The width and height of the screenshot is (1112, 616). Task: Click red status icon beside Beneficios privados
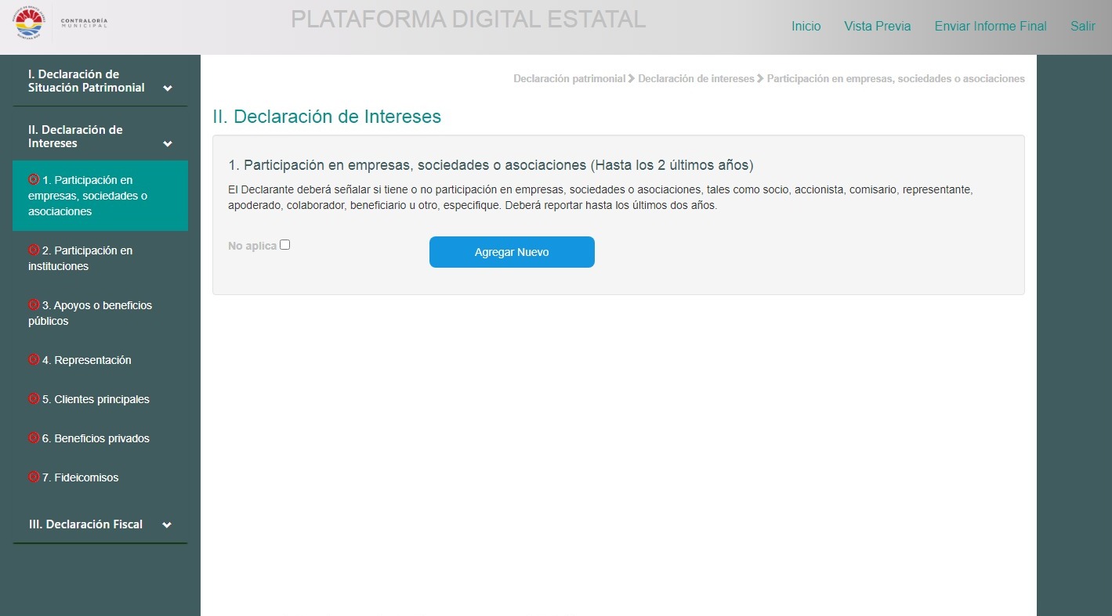coord(34,438)
